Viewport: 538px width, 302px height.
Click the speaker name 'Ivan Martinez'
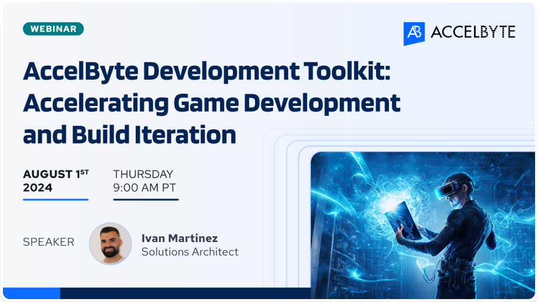(179, 238)
